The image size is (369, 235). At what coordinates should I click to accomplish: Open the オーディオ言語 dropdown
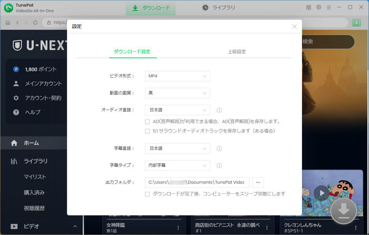[x=178, y=110]
